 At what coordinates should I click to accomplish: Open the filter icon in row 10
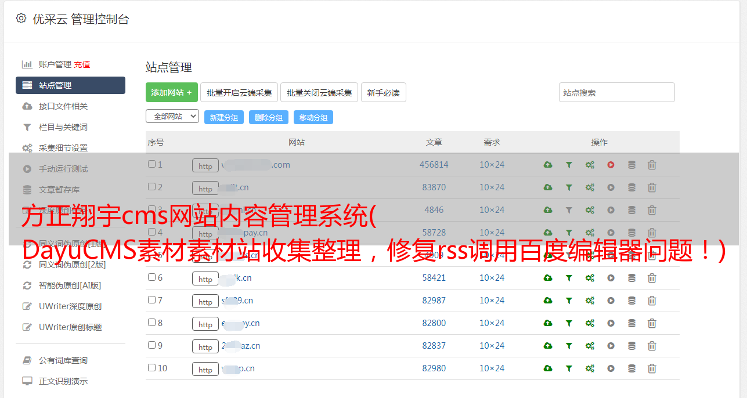point(569,368)
